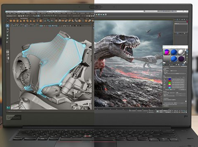This screenshot has width=198, height=147.
Task: Open the Symmetry dropdown in status line
Action: pyautogui.click(x=76, y=16)
